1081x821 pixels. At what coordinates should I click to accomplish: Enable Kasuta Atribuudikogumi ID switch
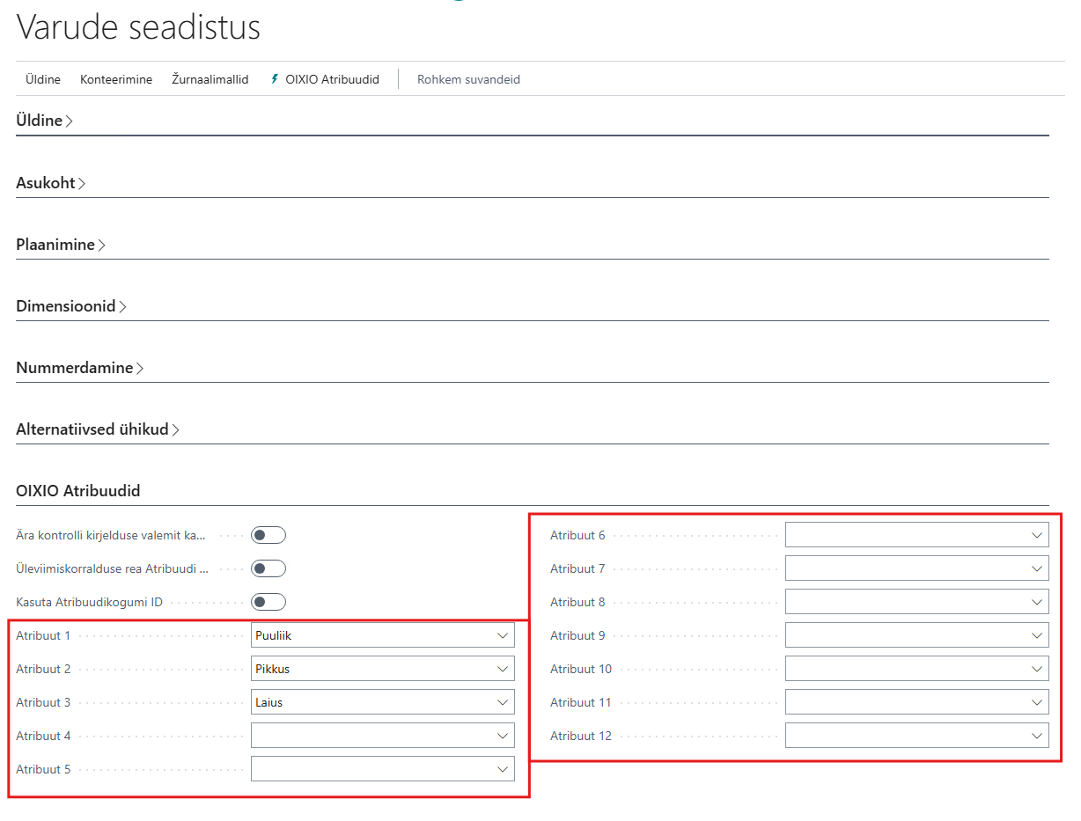[268, 602]
